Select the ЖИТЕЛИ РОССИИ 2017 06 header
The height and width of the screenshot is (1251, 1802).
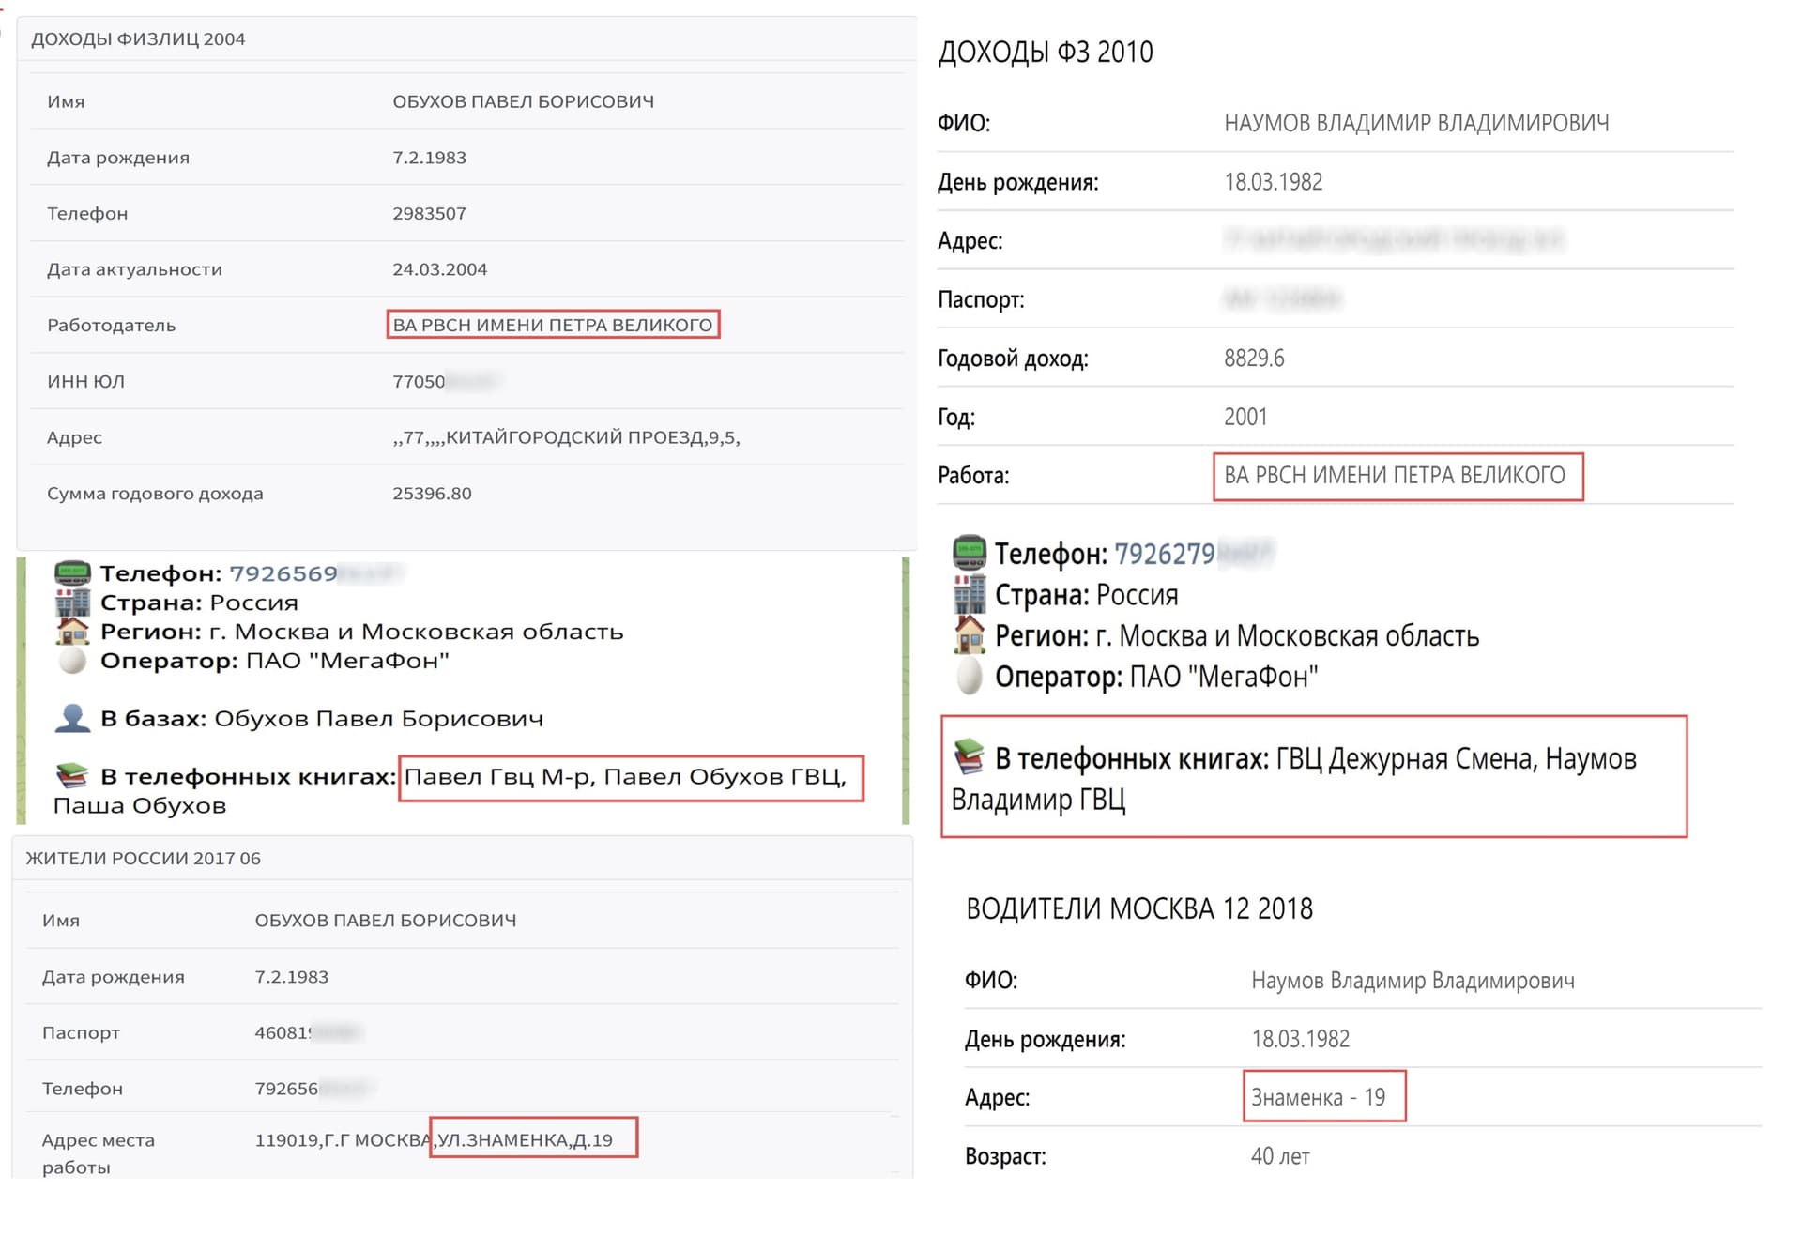[143, 858]
